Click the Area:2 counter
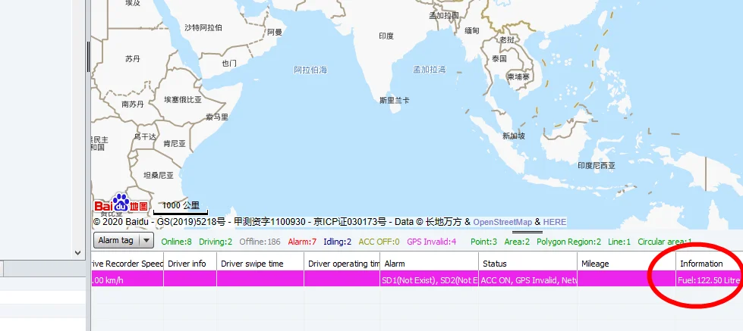Screen dimensions: 743x331 [x=517, y=242]
